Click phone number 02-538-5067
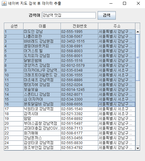The height and width of the screenshot is (161, 145). 80,37
